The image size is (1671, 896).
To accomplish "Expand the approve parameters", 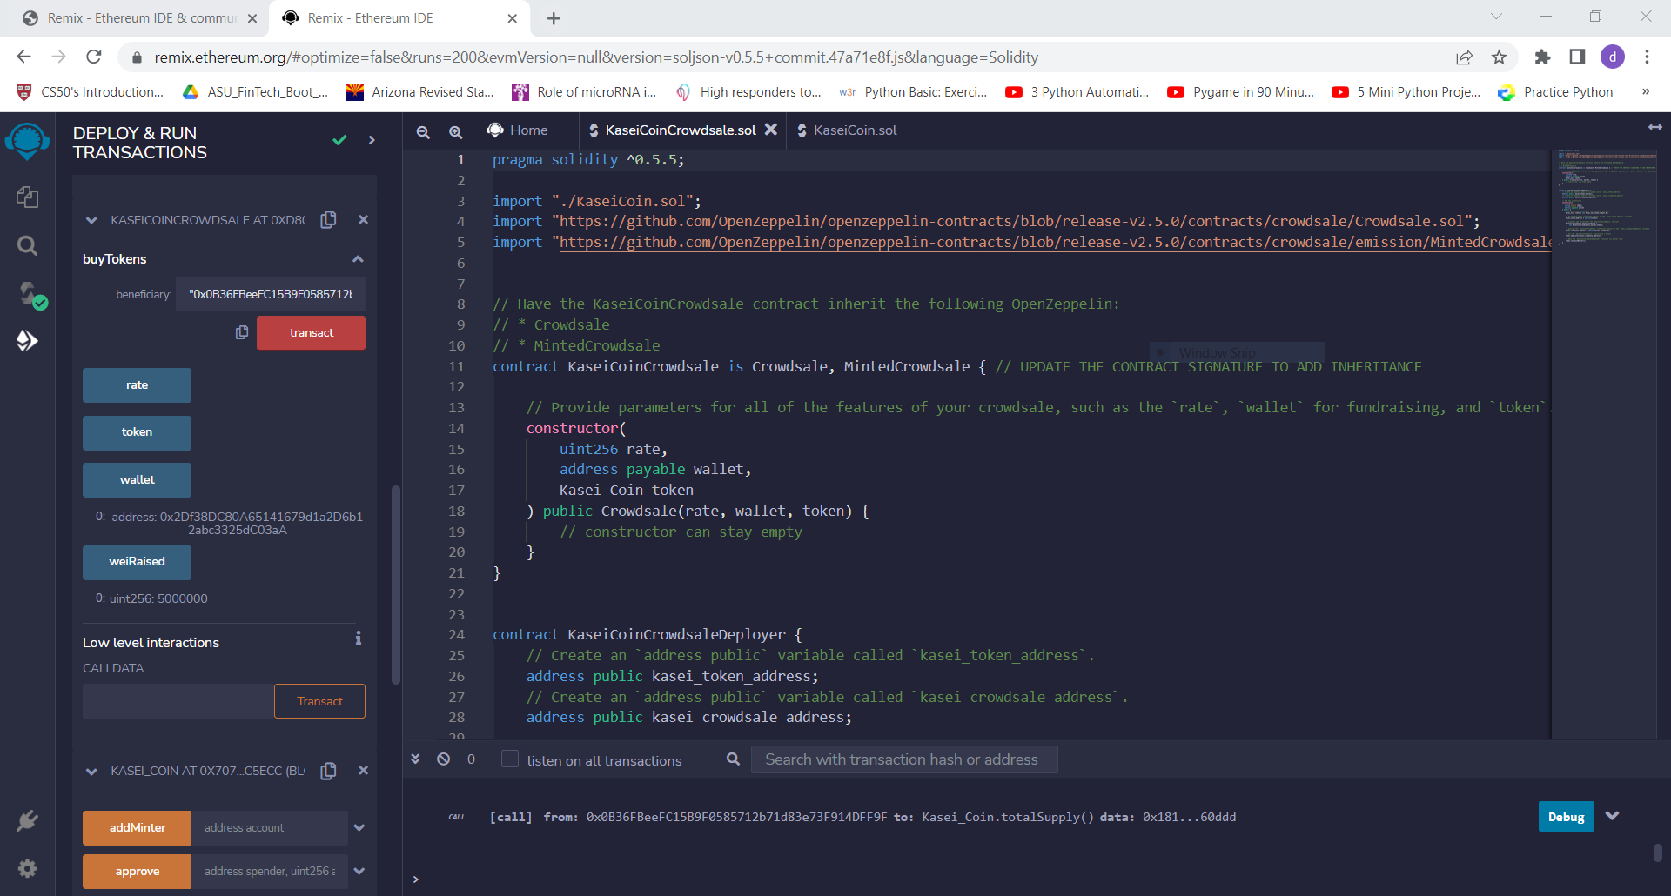I will (x=359, y=871).
